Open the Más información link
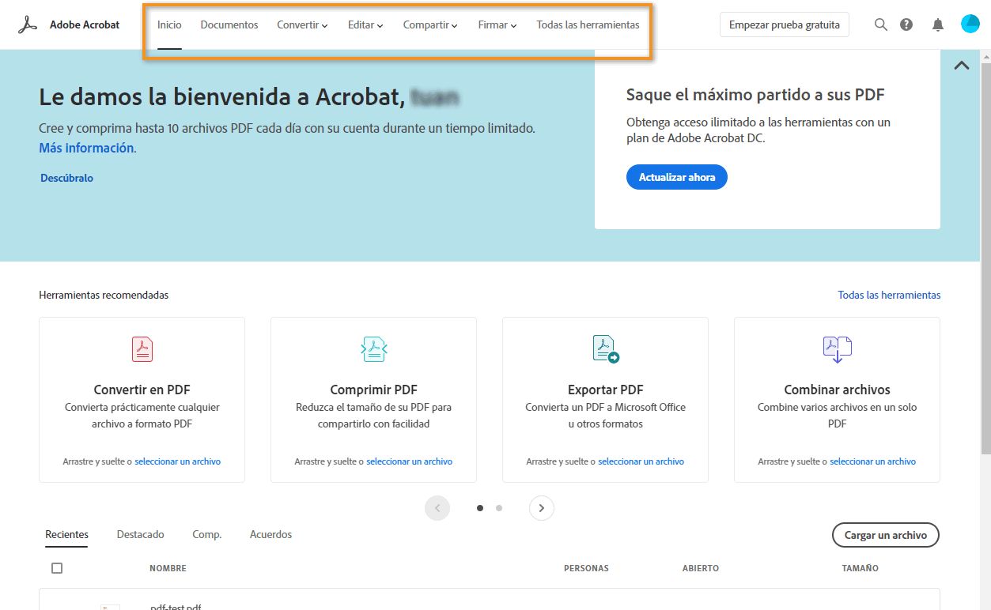The image size is (991, 610). pyautogui.click(x=86, y=148)
